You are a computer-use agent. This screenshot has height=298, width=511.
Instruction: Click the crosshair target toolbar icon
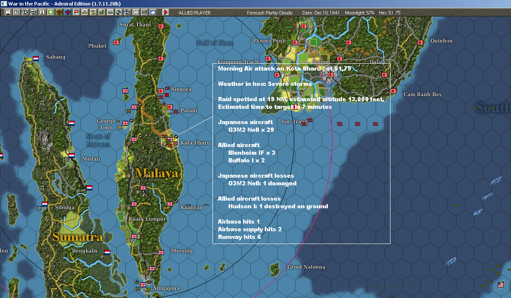click(x=127, y=12)
